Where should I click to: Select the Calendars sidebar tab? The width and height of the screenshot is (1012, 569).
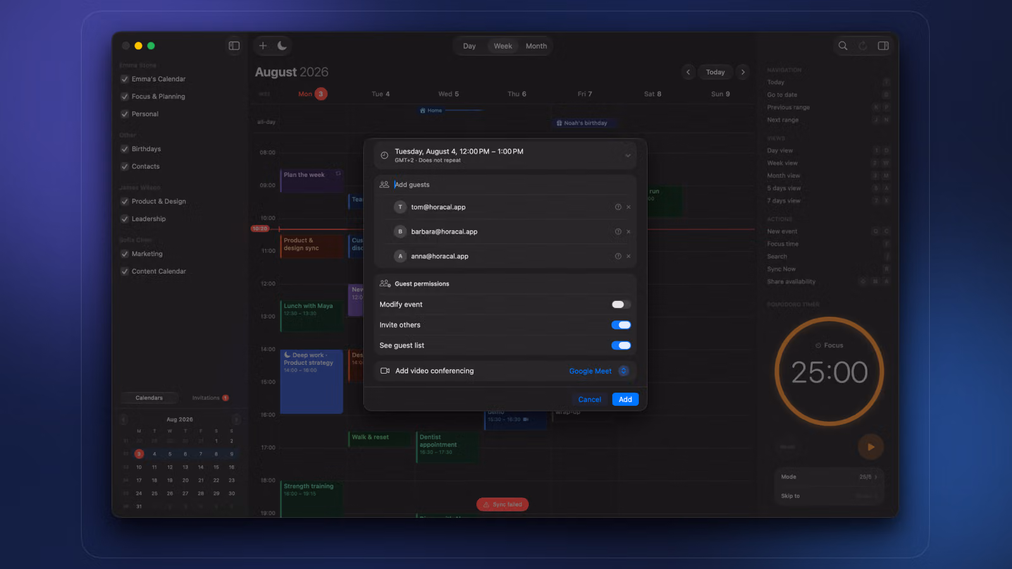[149, 398]
